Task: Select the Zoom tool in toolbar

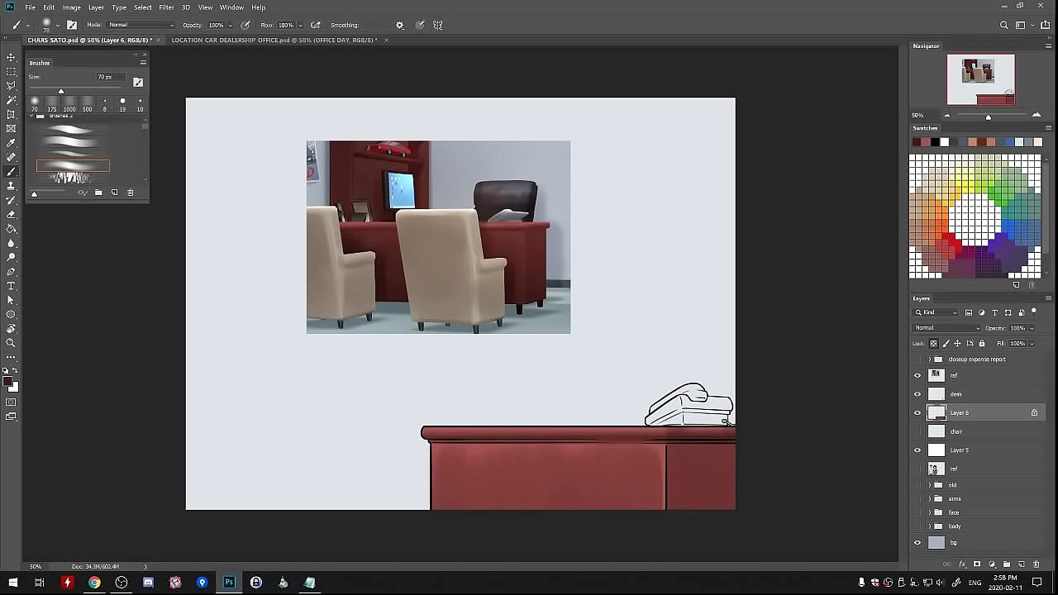Action: pos(11,343)
